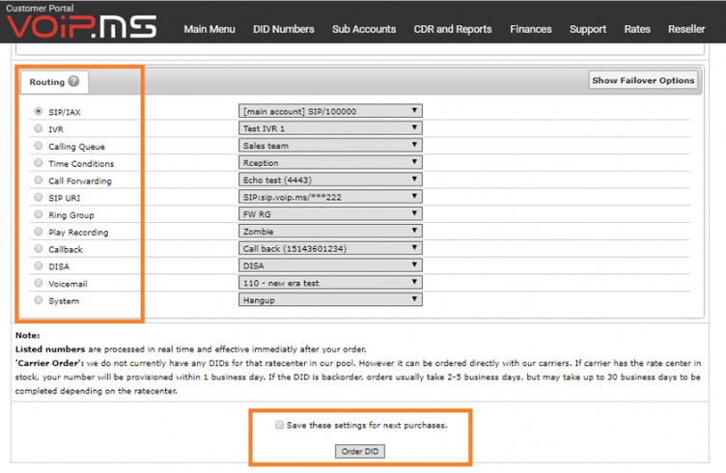The width and height of the screenshot is (726, 473).
Task: Open the Reseller menu
Action: point(686,29)
